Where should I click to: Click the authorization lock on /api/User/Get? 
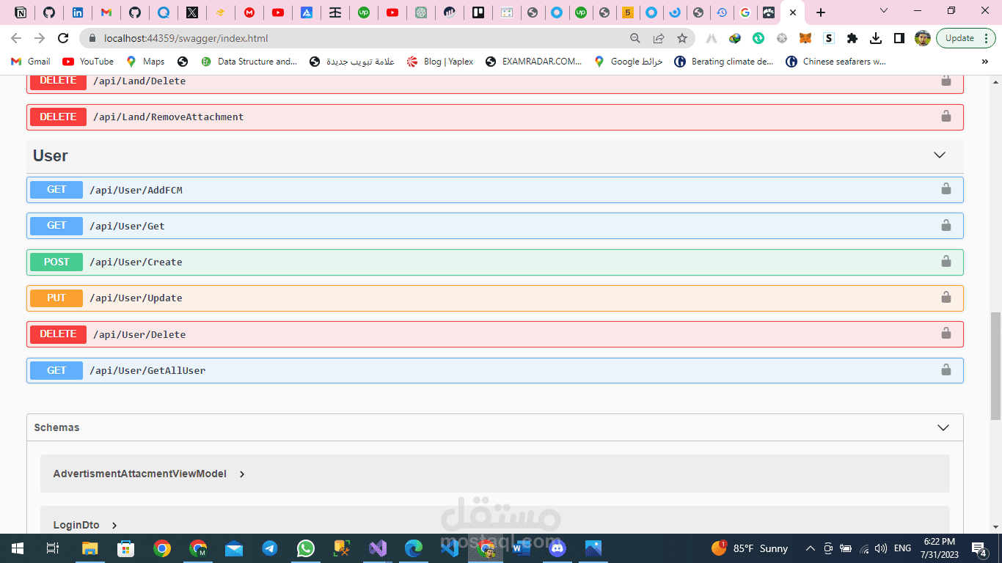point(946,224)
